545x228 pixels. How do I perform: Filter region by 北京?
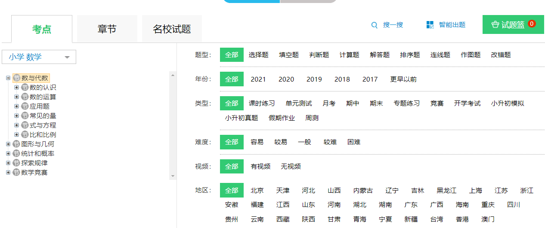[x=257, y=191]
